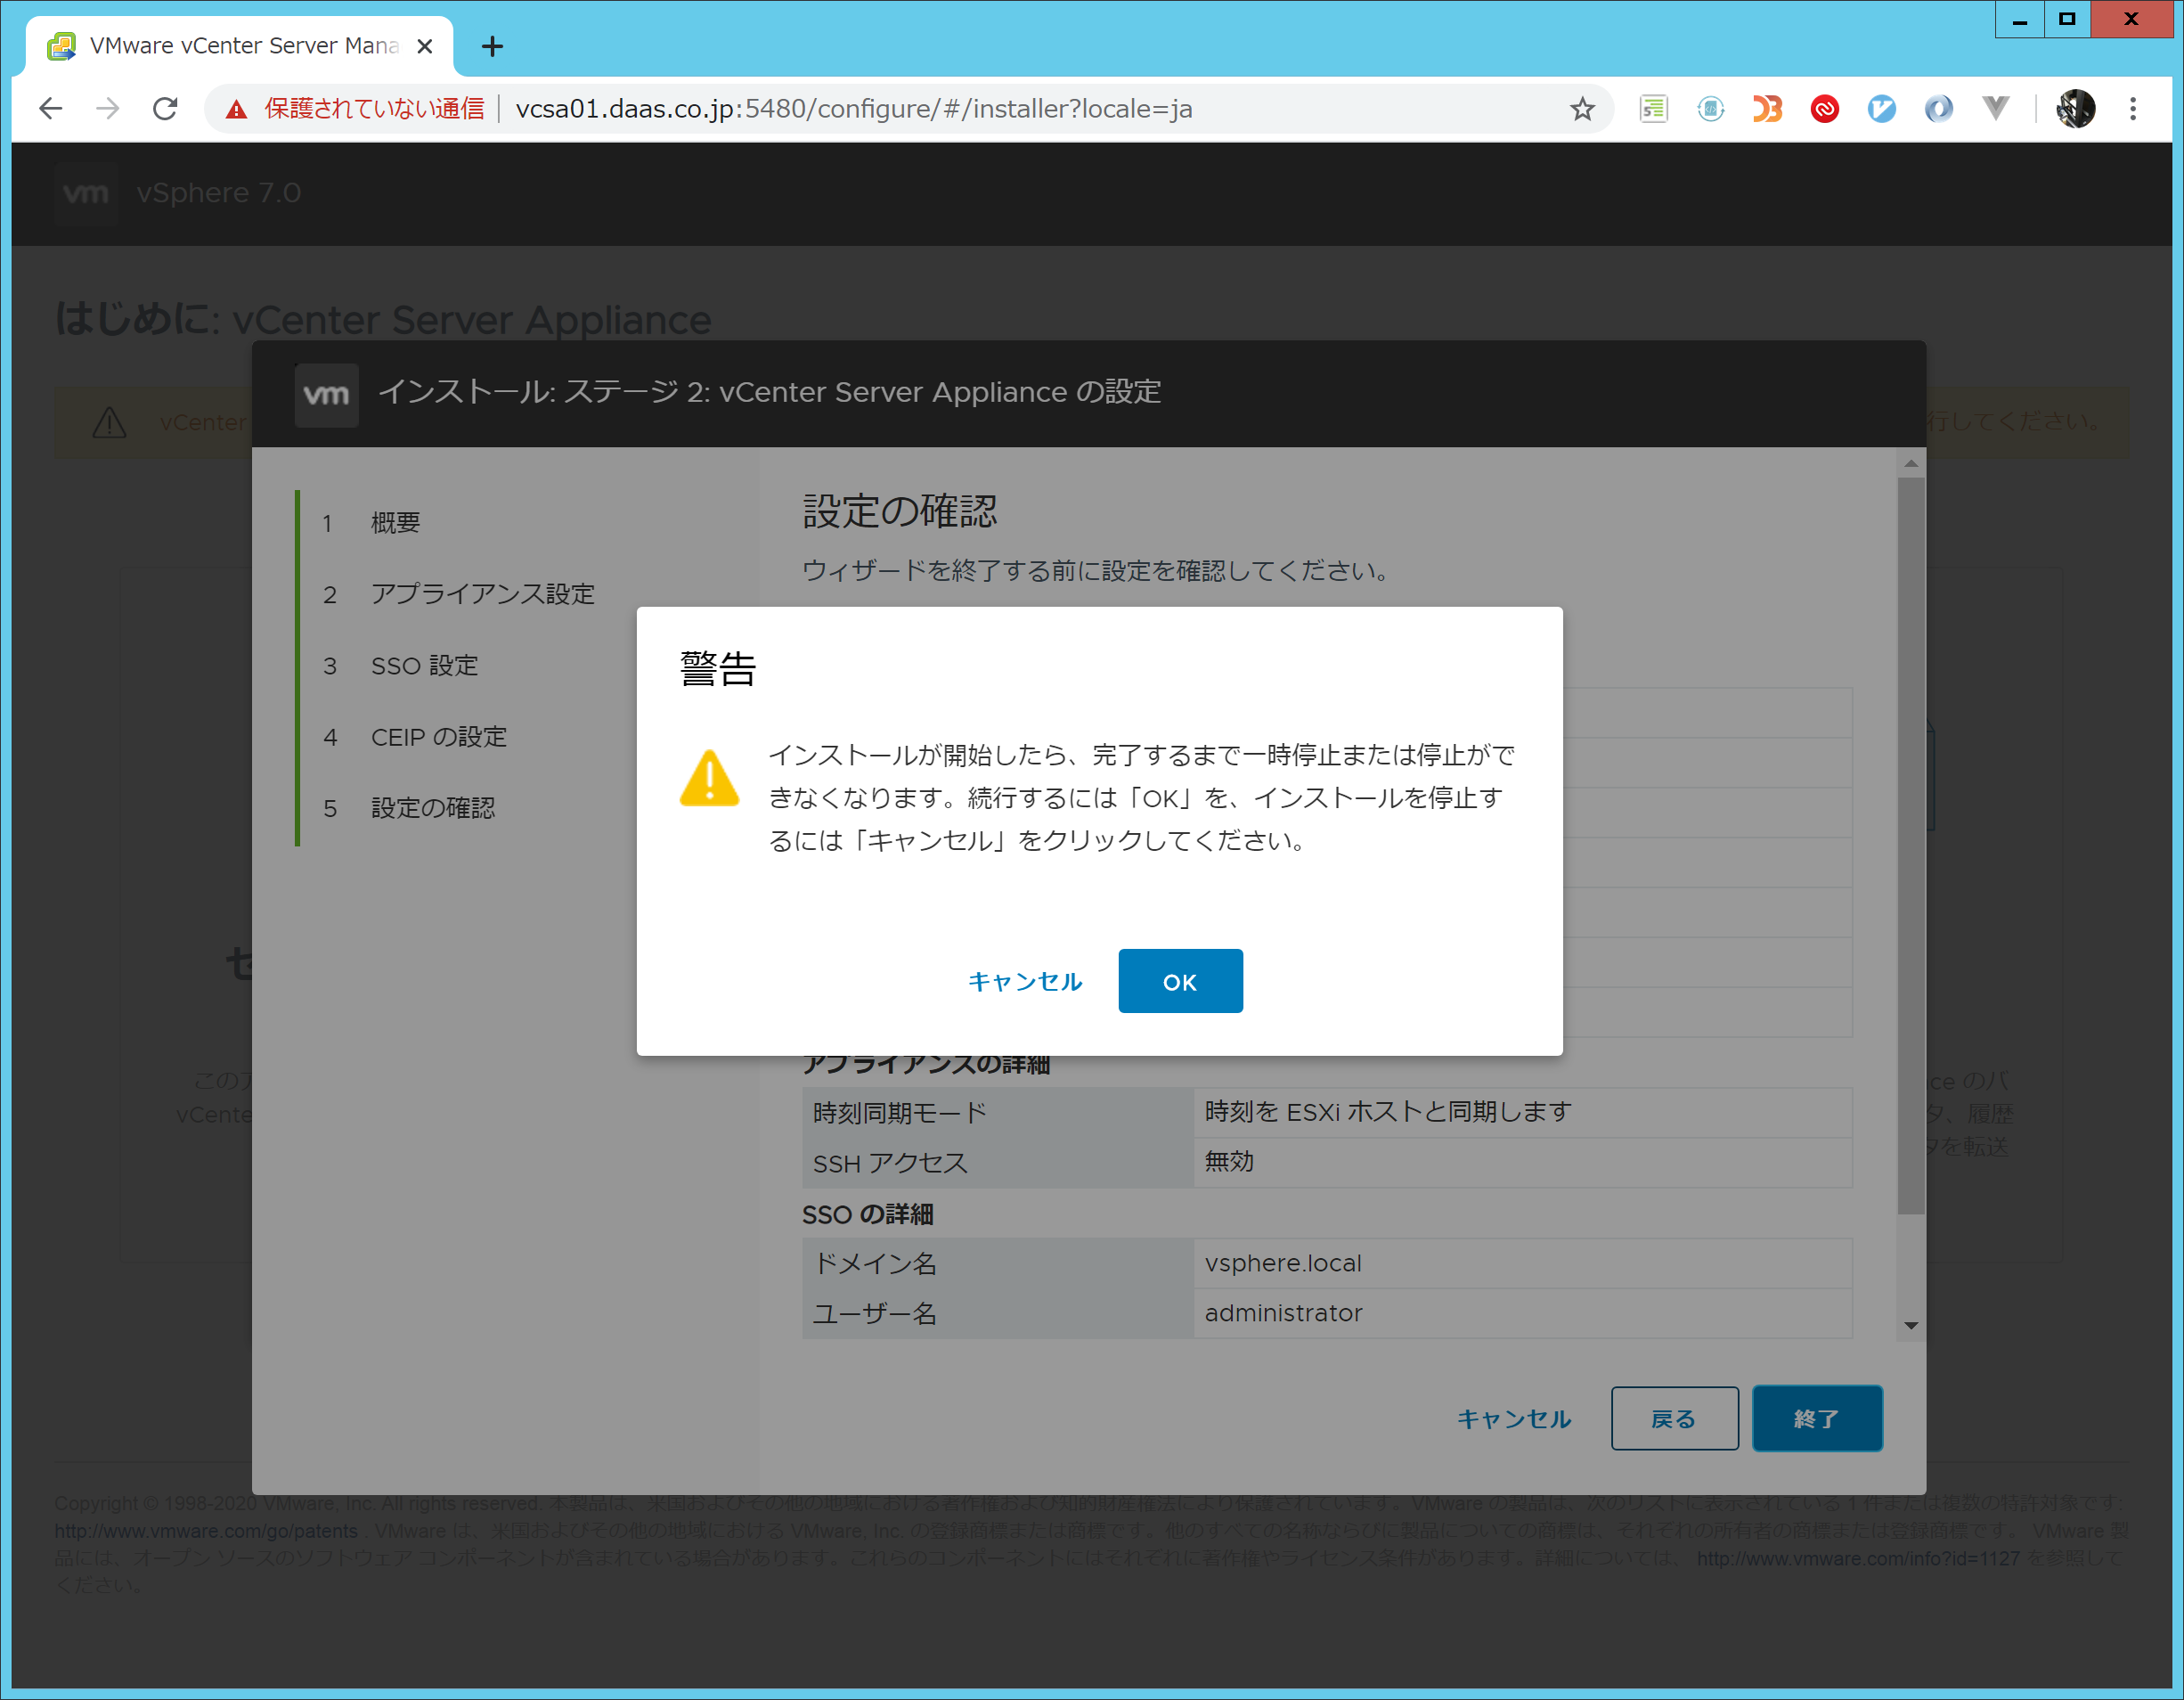
Task: Select wizard step 3 SSO 設定
Action: [424, 666]
